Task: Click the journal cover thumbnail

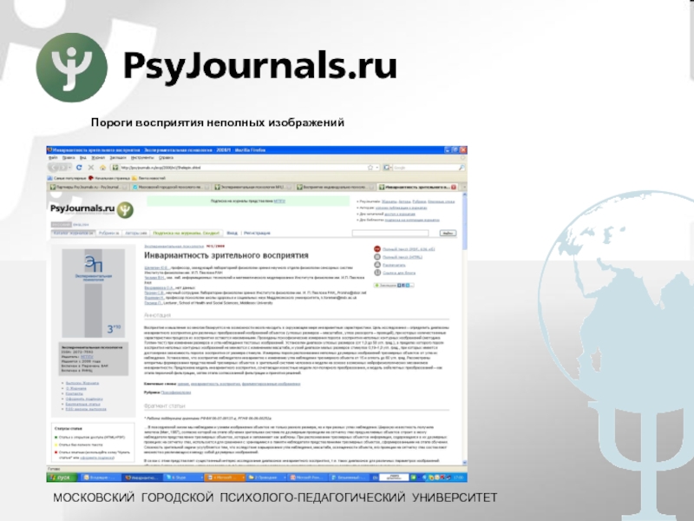Action: point(93,293)
